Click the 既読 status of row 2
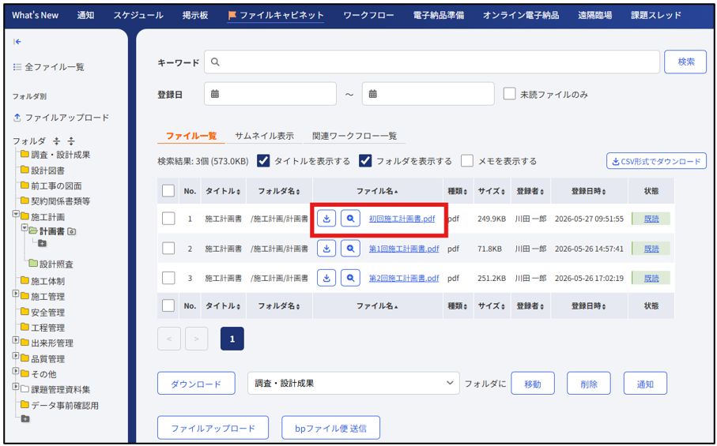Image resolution: width=717 pixels, height=446 pixels. (651, 249)
